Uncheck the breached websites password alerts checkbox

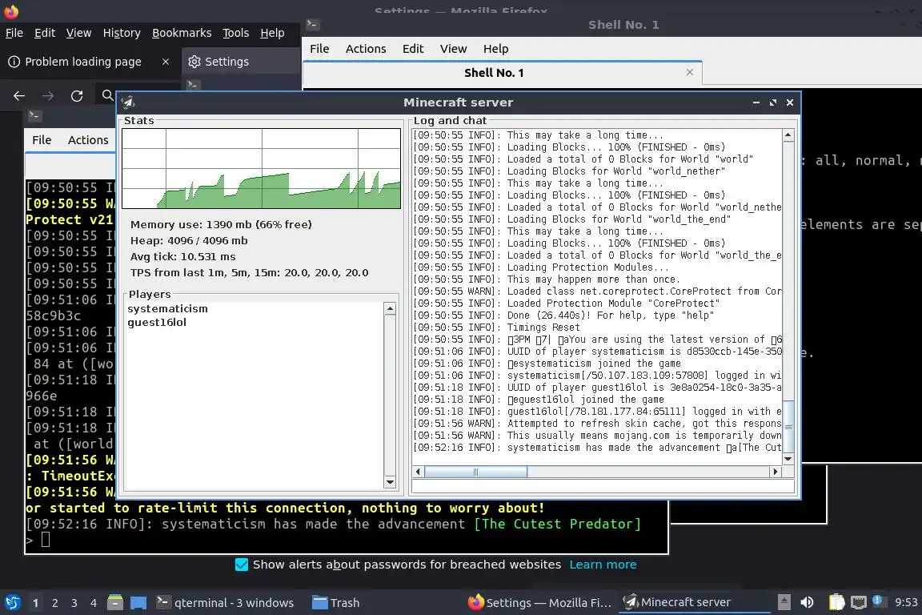241,565
